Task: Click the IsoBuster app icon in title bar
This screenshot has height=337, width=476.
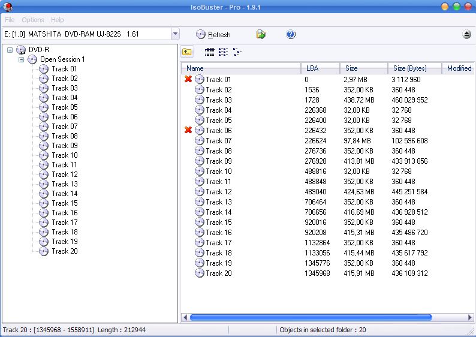Action: coord(8,7)
